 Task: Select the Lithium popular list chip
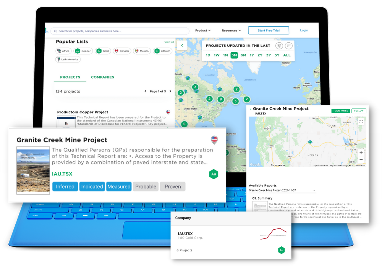(162, 51)
